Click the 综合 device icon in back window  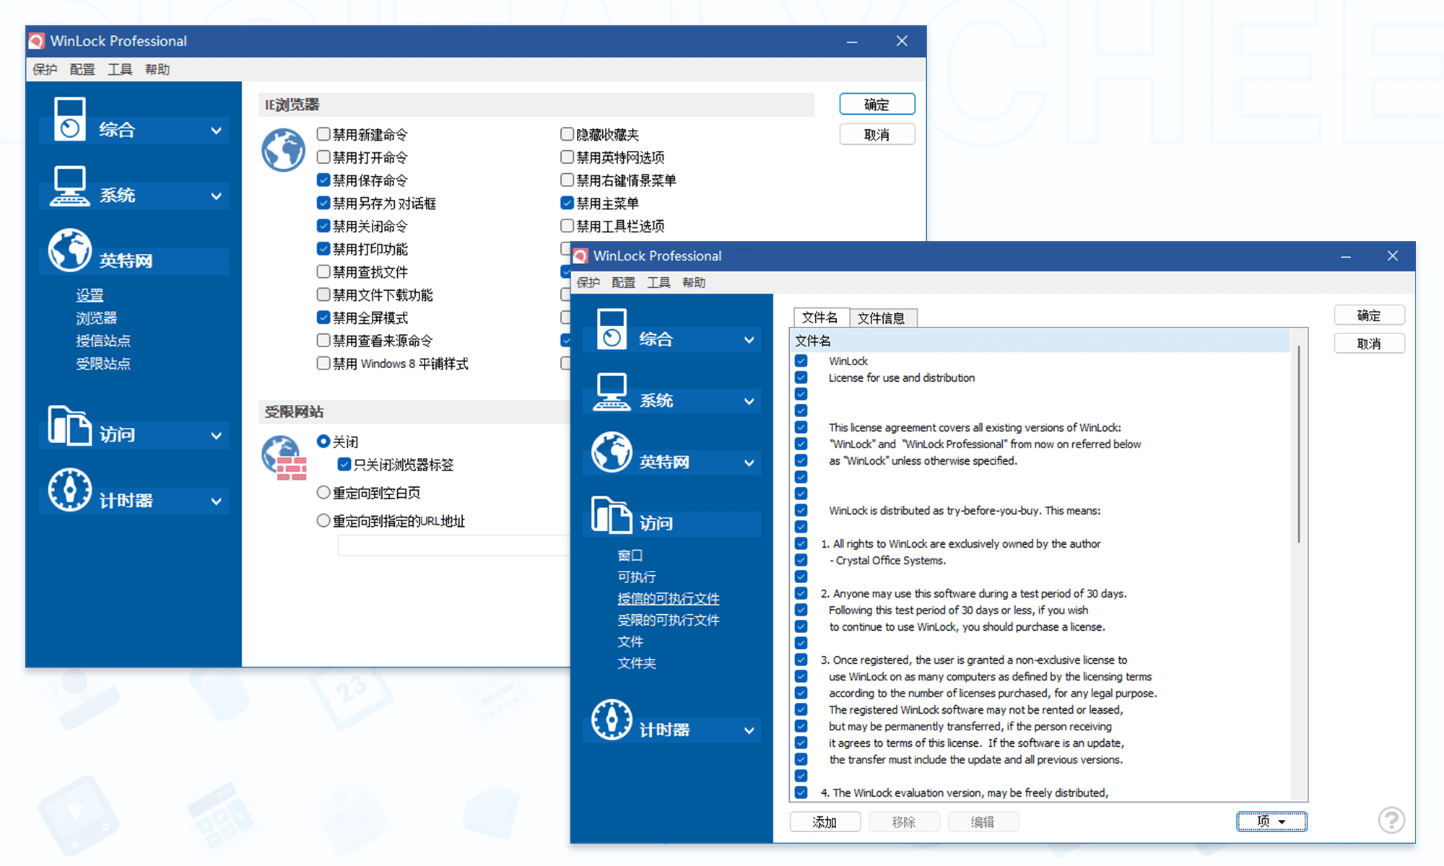click(x=69, y=119)
